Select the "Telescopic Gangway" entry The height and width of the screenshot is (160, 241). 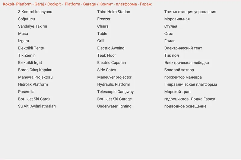[x=115, y=92]
